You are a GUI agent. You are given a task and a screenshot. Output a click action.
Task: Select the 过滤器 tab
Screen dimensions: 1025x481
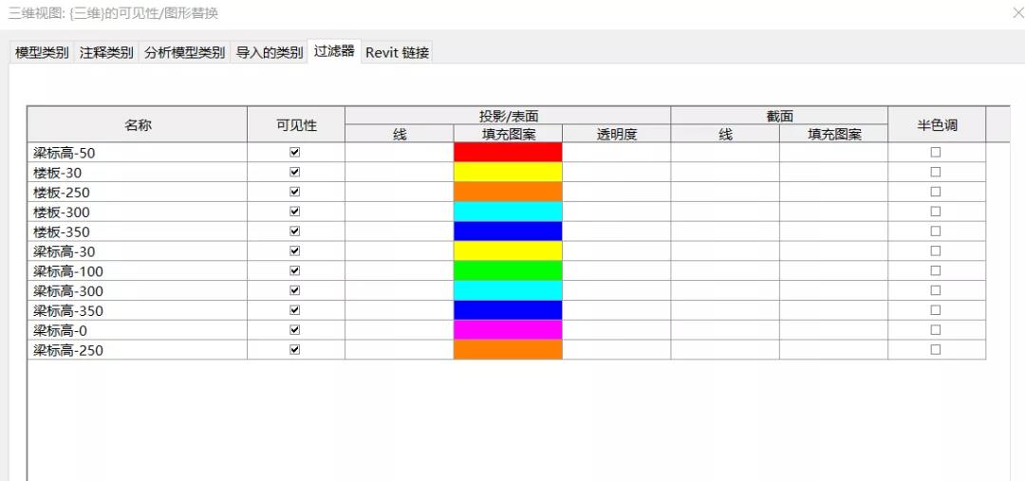pyautogui.click(x=334, y=51)
